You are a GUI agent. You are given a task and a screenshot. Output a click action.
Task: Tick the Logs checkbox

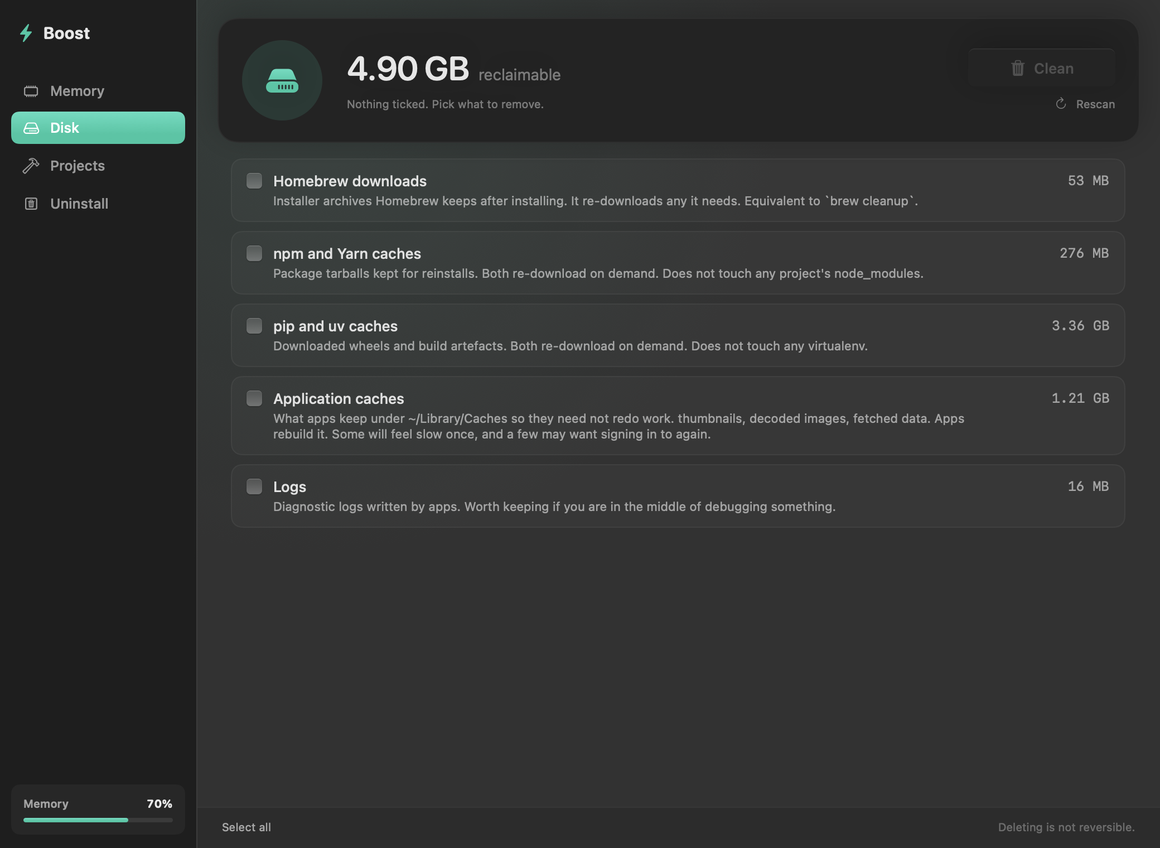(x=254, y=486)
